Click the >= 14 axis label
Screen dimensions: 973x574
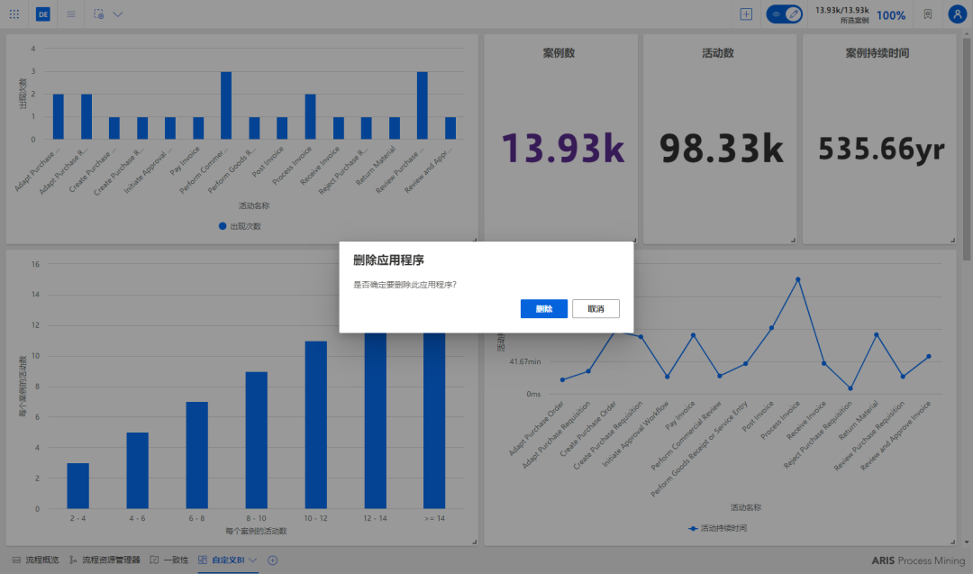pyautogui.click(x=434, y=518)
